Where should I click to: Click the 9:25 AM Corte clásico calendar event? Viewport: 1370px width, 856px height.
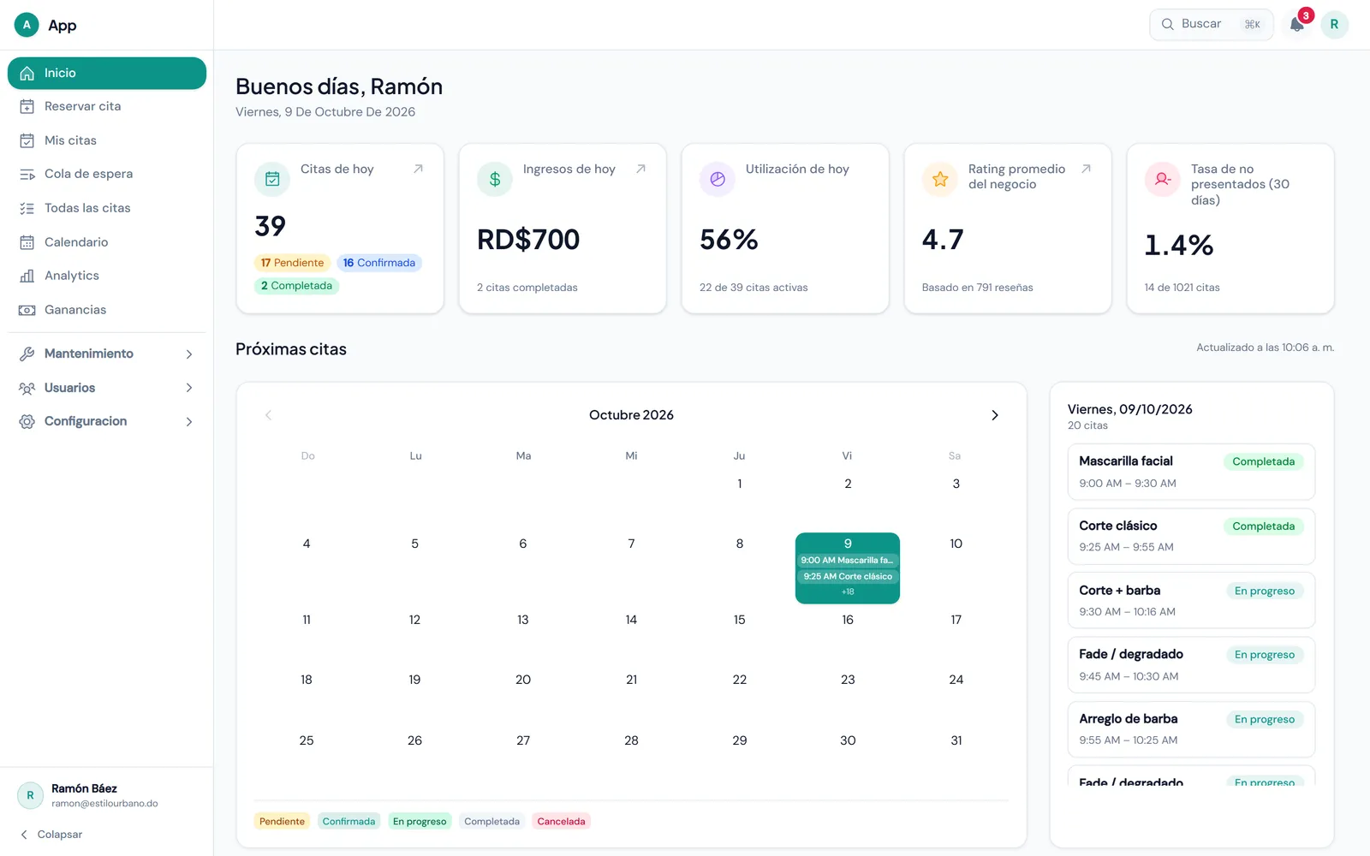(x=848, y=577)
